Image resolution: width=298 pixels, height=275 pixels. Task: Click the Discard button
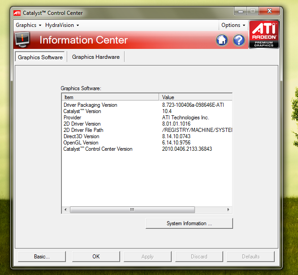coord(199,257)
